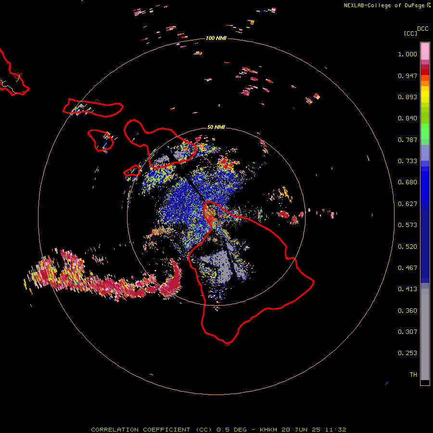Click the 50 NMI range ring label
Screen dimensions: 433x433
(x=216, y=127)
